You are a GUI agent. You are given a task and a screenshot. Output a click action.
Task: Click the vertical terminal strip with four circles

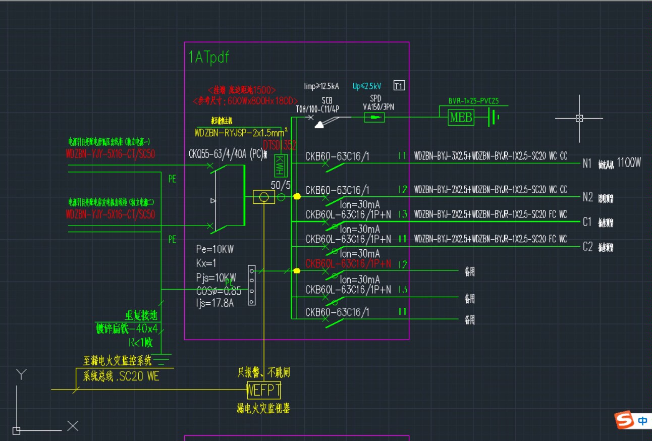(252, 286)
